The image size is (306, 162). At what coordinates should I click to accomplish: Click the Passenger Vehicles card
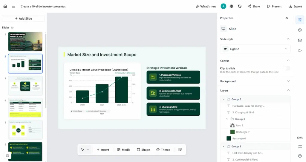pyautogui.click(x=173, y=77)
